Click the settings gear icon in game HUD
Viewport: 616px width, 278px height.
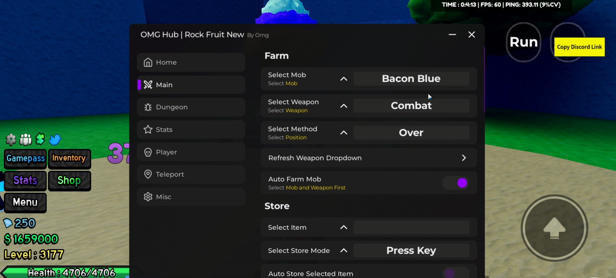click(11, 140)
